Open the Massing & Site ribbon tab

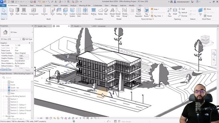pos(85,5)
